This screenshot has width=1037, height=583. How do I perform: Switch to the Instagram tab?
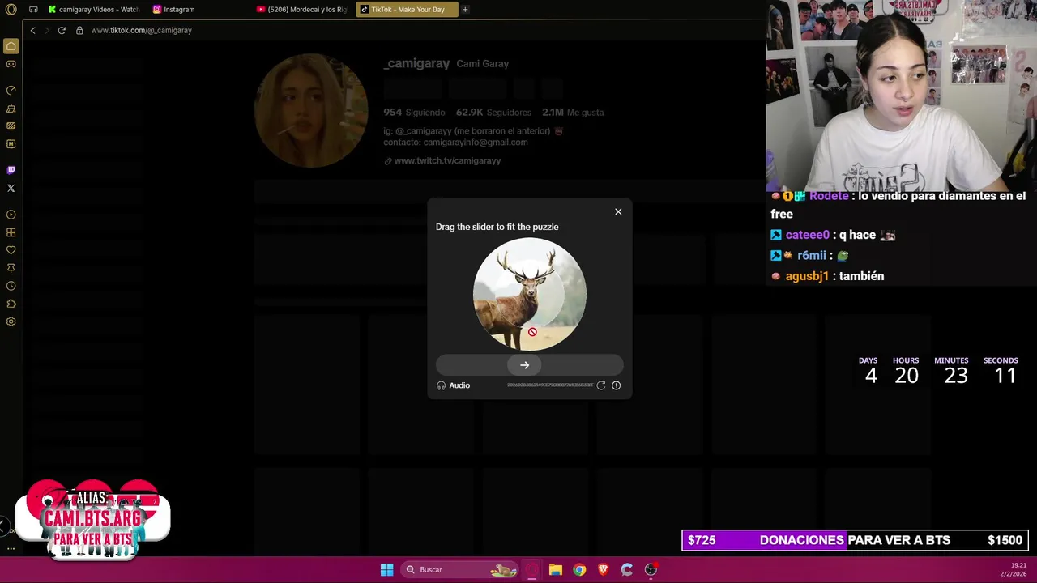pos(198,10)
